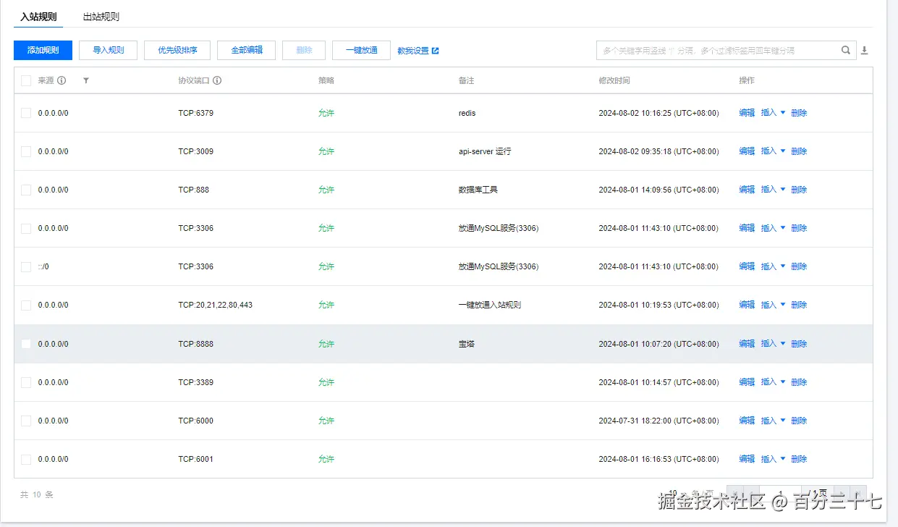898x527 pixels.
Task: Click the info icon next to 来源
Action: tap(62, 80)
